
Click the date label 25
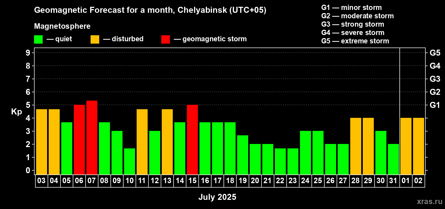(x=318, y=181)
